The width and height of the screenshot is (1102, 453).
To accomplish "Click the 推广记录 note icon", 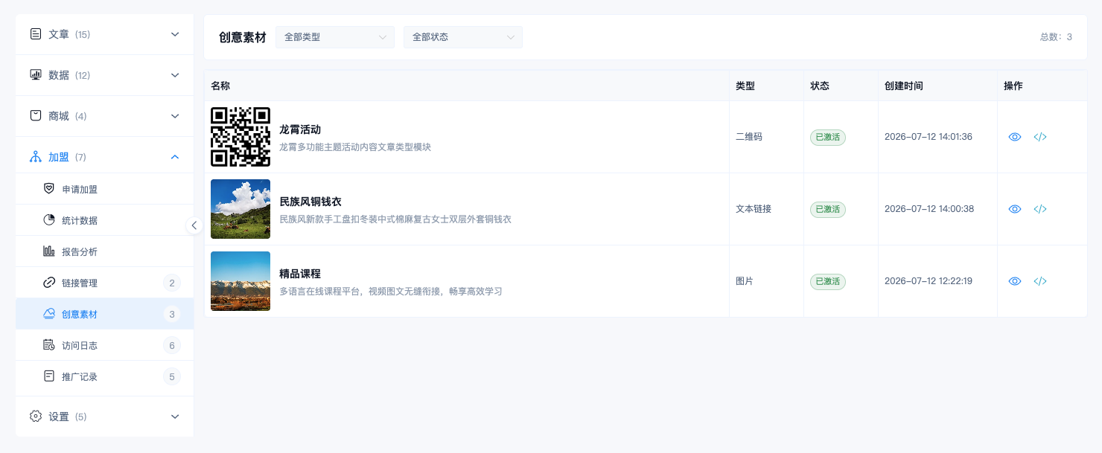I will click(x=49, y=376).
